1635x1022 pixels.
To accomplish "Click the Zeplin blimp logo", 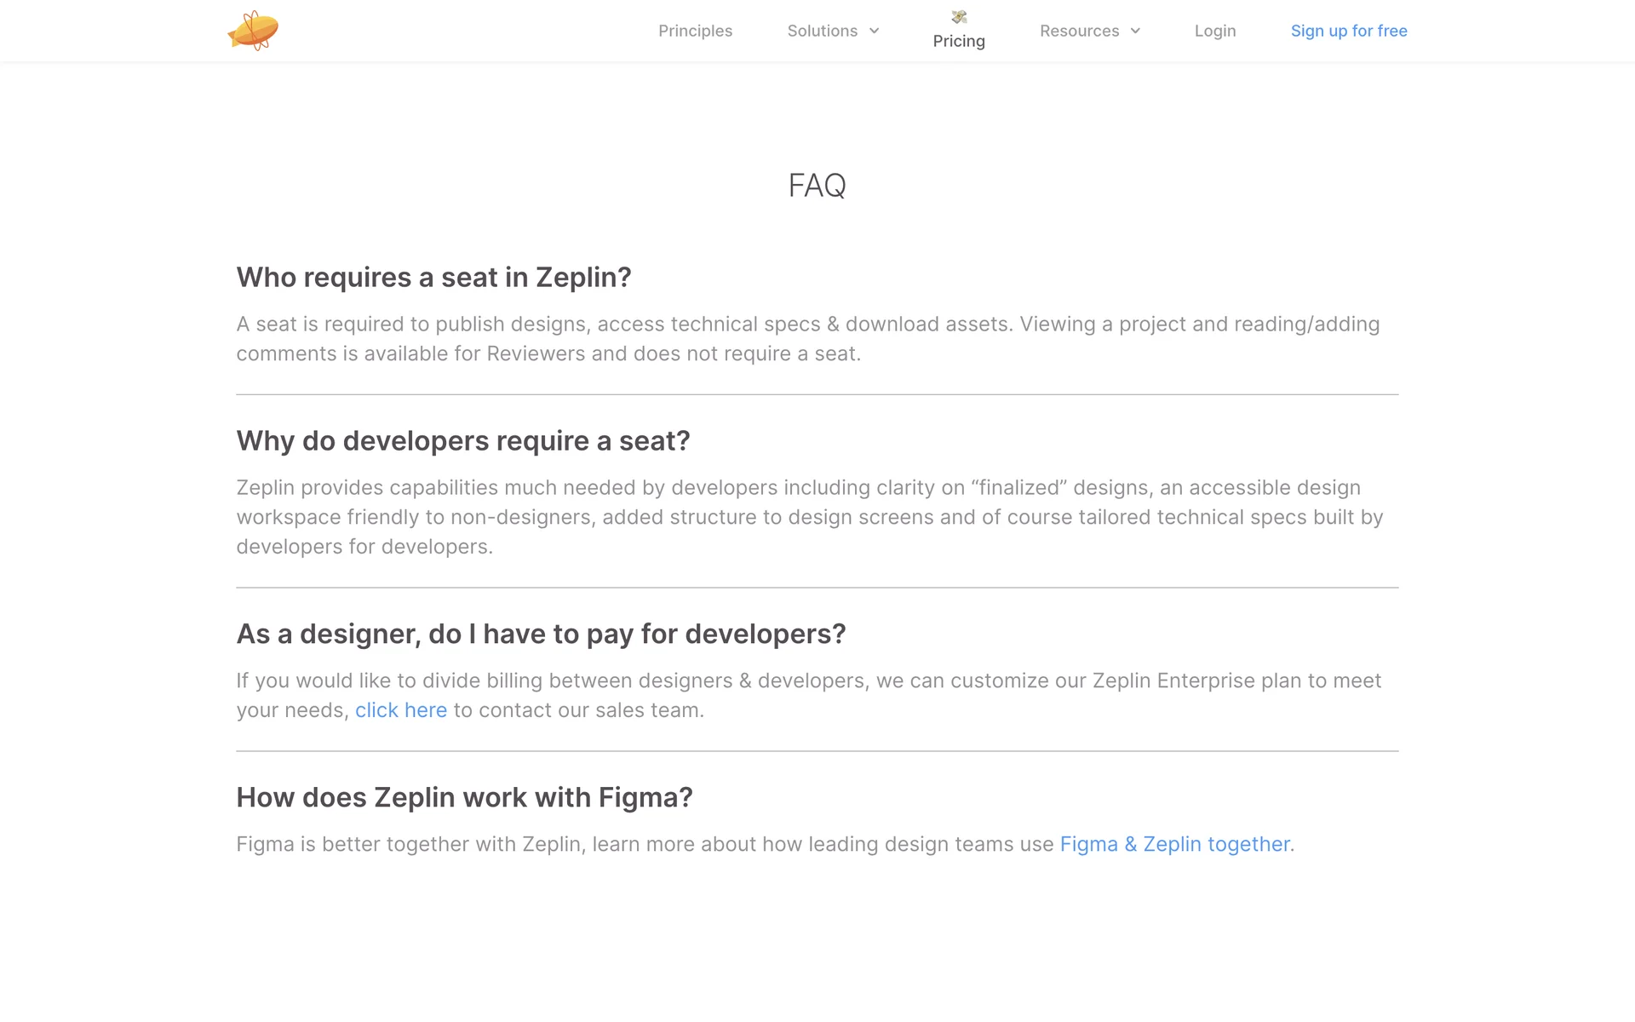I will (x=253, y=31).
